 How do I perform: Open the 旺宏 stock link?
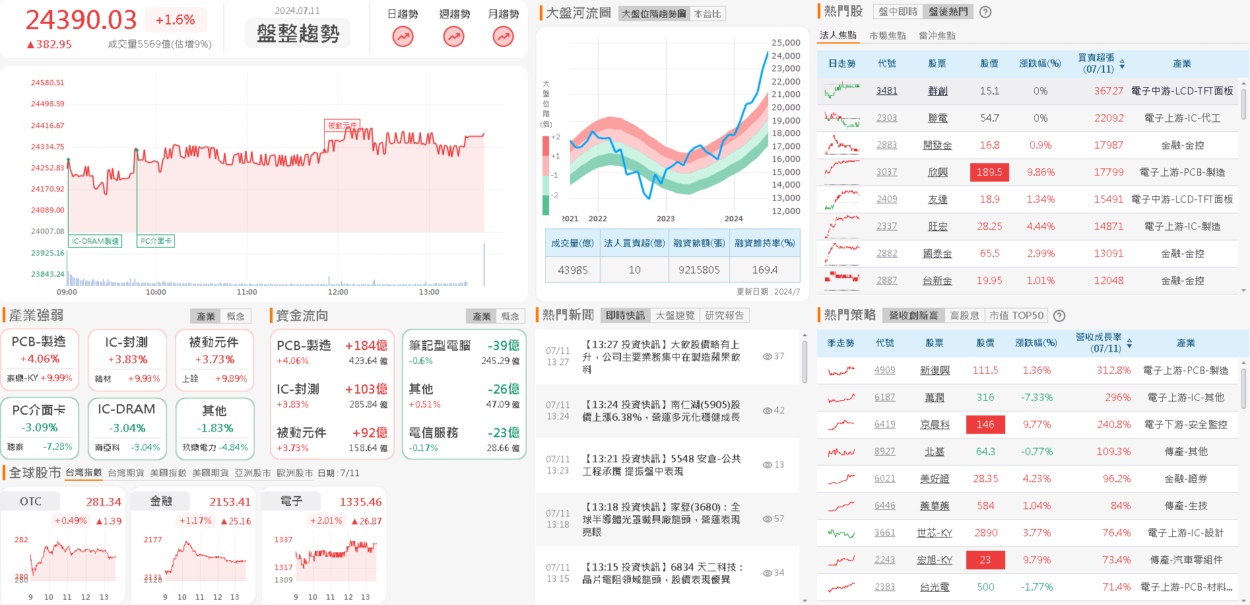click(937, 226)
